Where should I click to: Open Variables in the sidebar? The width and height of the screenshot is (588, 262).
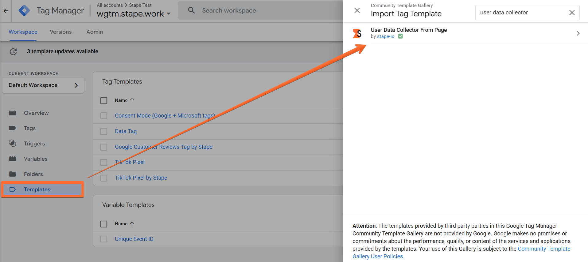tap(36, 159)
